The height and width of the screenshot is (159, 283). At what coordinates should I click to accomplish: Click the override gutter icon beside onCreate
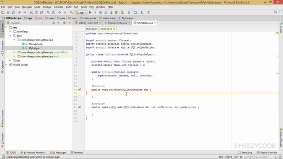80,90
